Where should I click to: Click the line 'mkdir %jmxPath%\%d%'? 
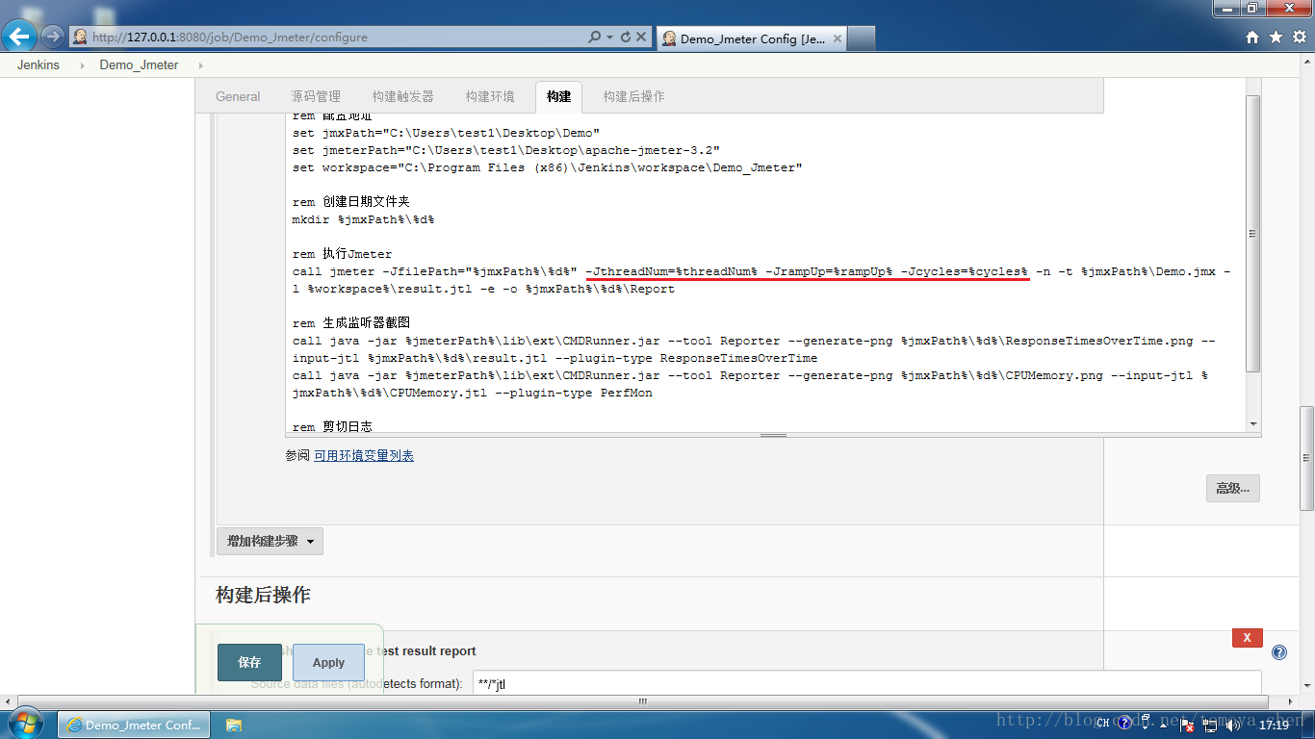(364, 219)
